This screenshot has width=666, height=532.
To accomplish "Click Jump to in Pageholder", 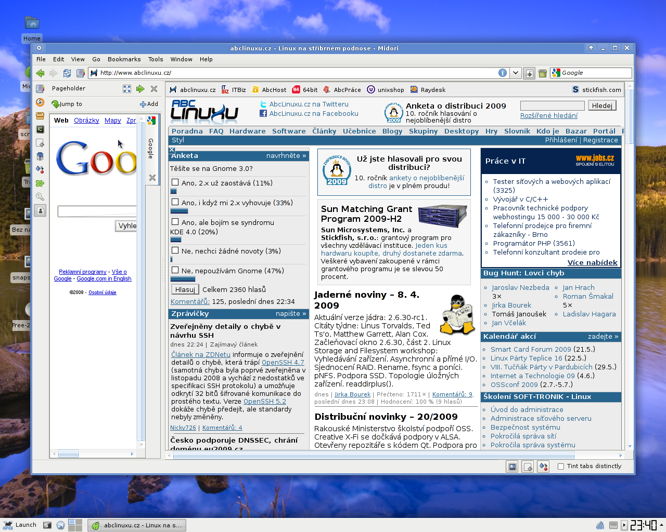I will coord(67,104).
